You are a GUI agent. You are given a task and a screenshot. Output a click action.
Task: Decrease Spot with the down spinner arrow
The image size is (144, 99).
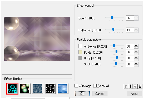(136, 65)
